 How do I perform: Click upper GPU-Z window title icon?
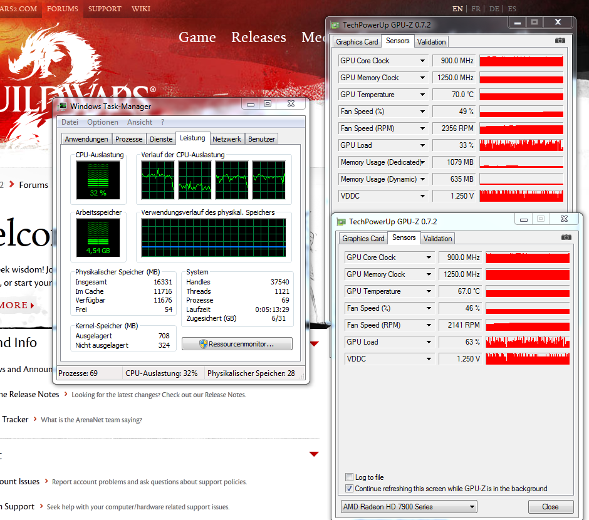335,25
